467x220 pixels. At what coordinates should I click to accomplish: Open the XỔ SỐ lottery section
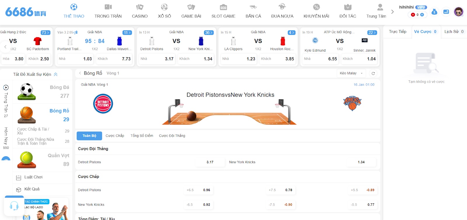(x=164, y=11)
